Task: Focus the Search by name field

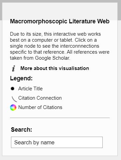Action: tap(57, 142)
